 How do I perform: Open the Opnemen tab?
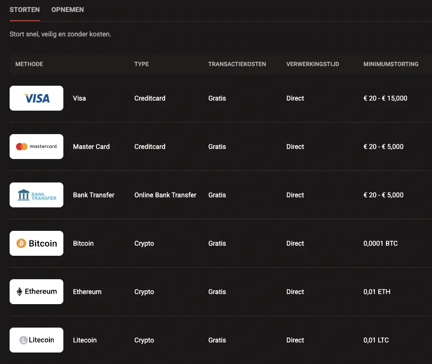68,10
